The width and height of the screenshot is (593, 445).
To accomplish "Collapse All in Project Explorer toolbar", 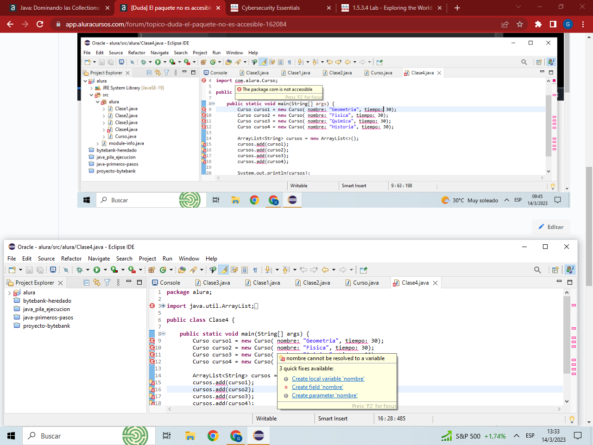I will pyautogui.click(x=86, y=282).
